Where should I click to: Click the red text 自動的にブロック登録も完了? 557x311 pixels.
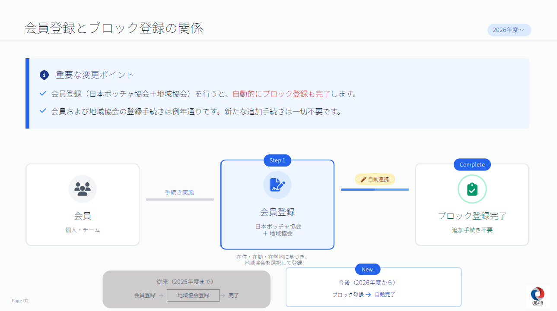click(281, 94)
